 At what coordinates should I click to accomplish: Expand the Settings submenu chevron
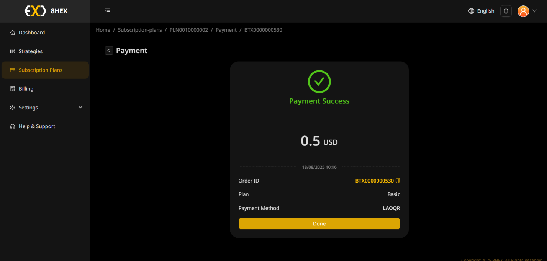coord(80,107)
